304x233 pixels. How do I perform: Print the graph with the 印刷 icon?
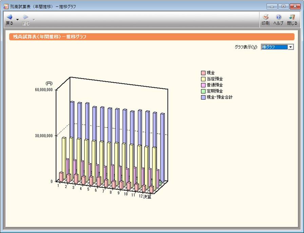(x=266, y=17)
